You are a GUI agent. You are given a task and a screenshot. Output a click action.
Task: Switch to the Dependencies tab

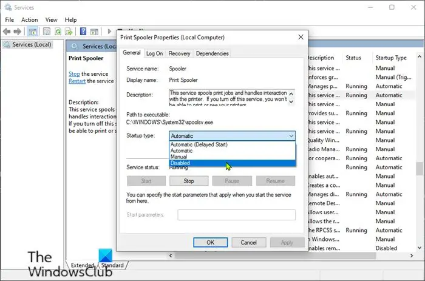[212, 53]
